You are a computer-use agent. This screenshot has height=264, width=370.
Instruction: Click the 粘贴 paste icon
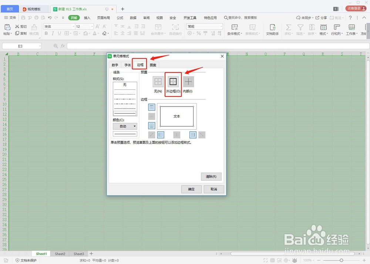[x=7, y=27]
